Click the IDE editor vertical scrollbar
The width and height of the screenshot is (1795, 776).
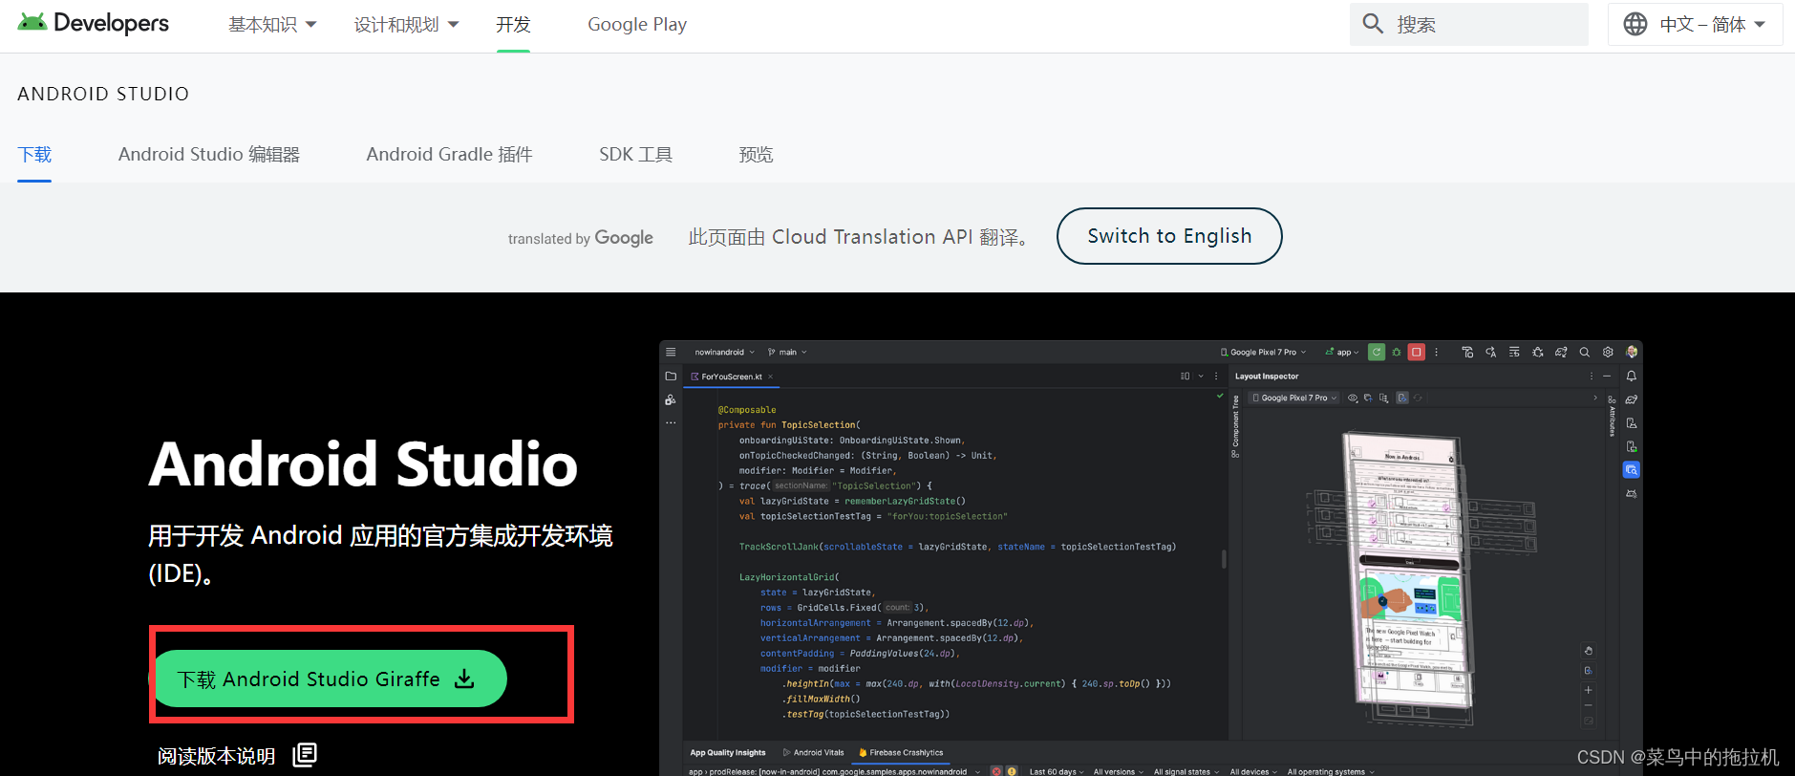click(1224, 559)
